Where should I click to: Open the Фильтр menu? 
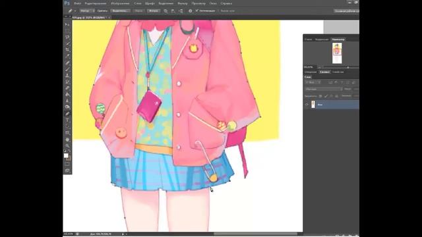pos(183,3)
